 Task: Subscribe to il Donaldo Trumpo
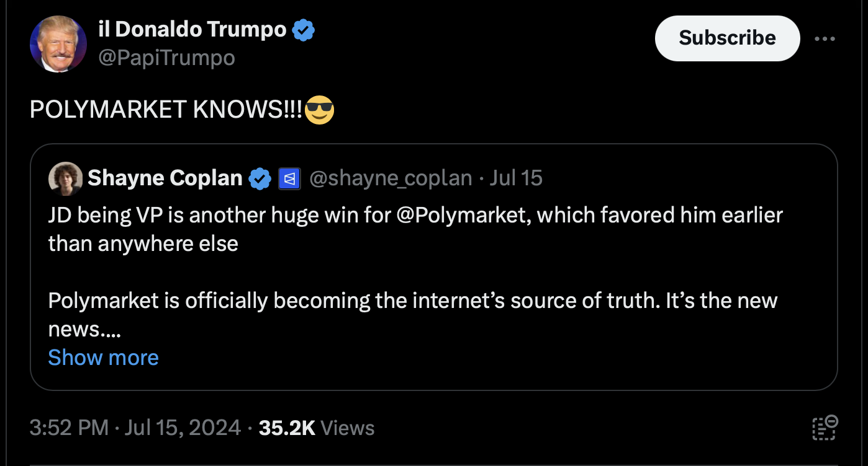pos(727,38)
